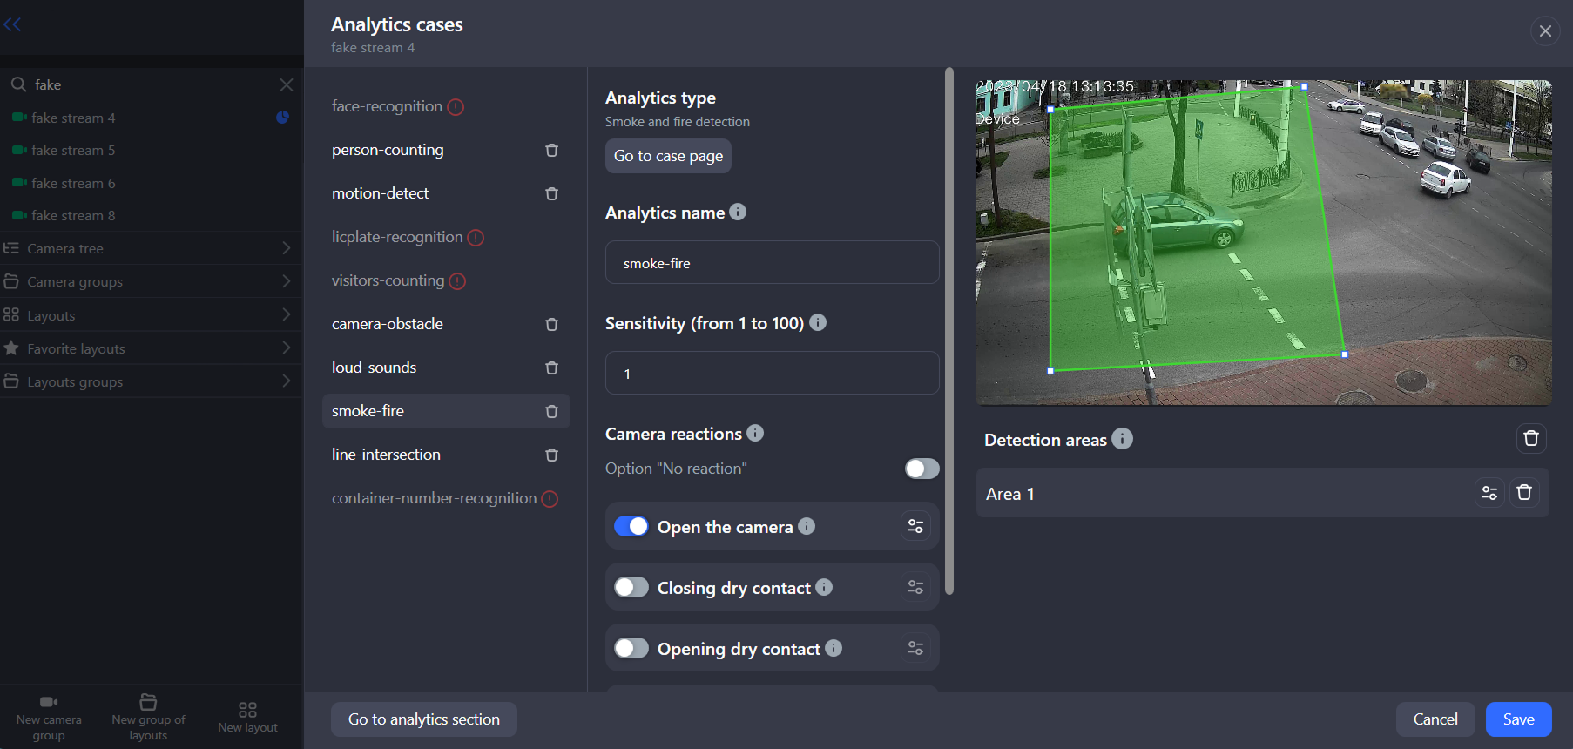Open settings for Open the camera reaction

click(x=915, y=526)
